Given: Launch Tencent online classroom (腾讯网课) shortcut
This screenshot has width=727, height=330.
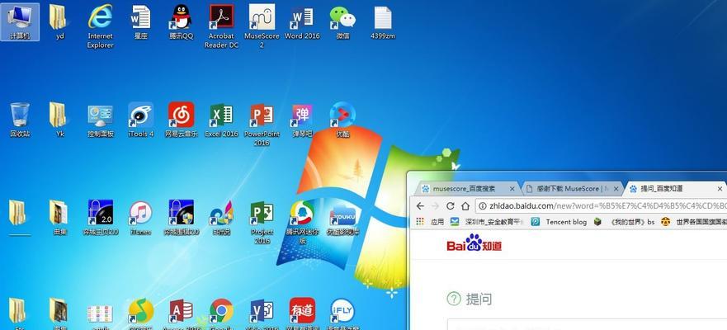Looking at the screenshot, I should (302, 222).
